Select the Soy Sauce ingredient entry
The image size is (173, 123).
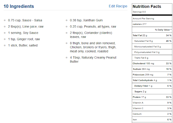pyautogui.click(x=23, y=33)
